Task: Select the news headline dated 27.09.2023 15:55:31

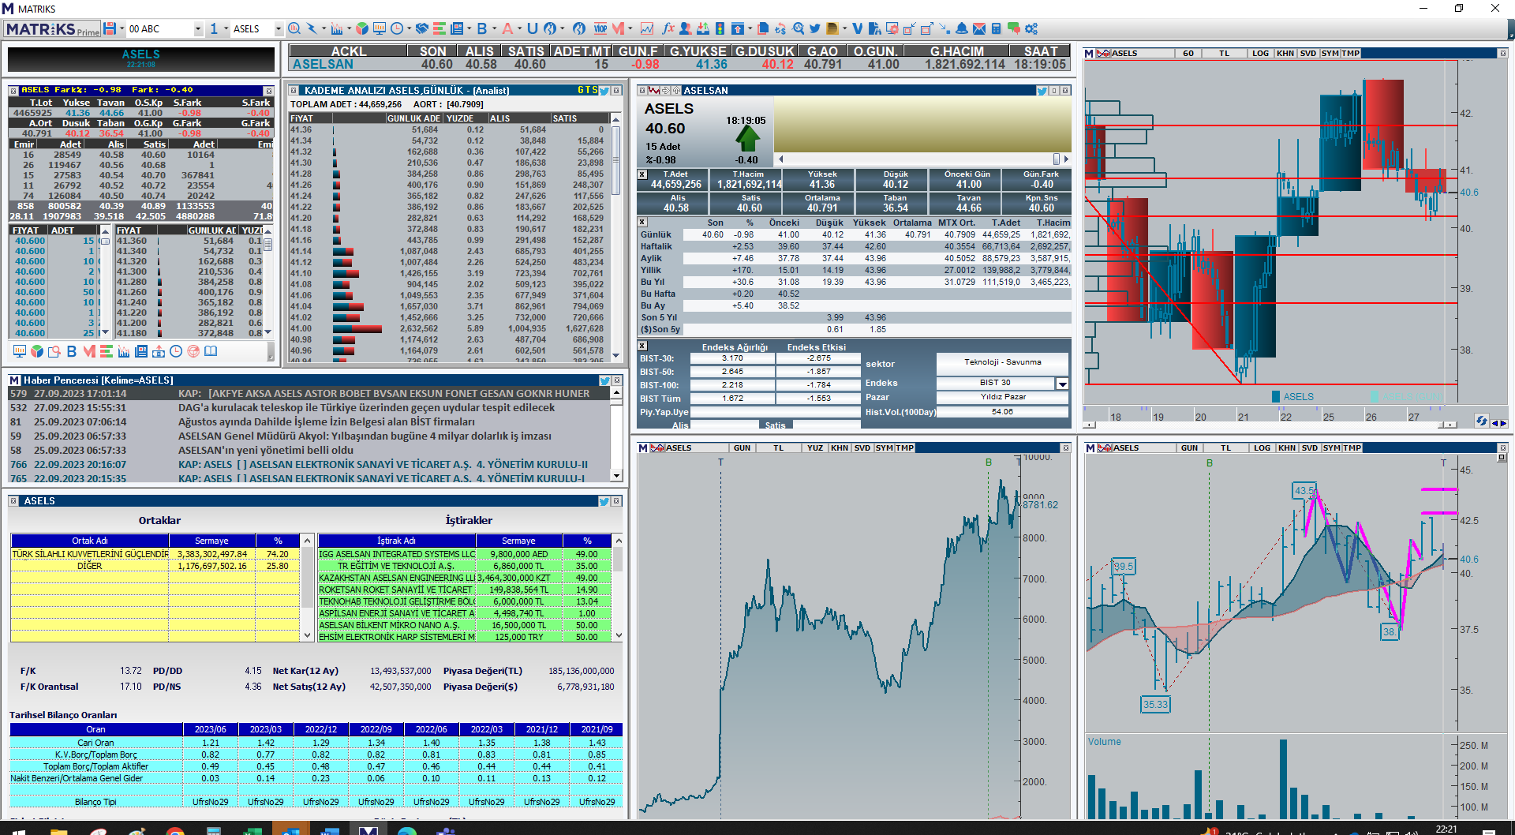Action: pos(366,408)
